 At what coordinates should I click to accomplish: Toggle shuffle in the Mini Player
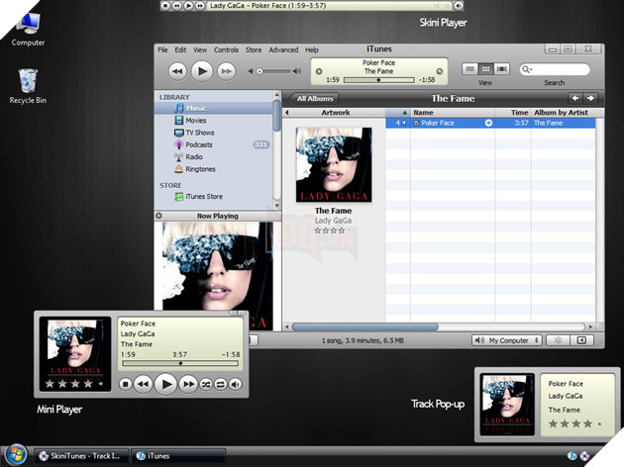coord(206,384)
